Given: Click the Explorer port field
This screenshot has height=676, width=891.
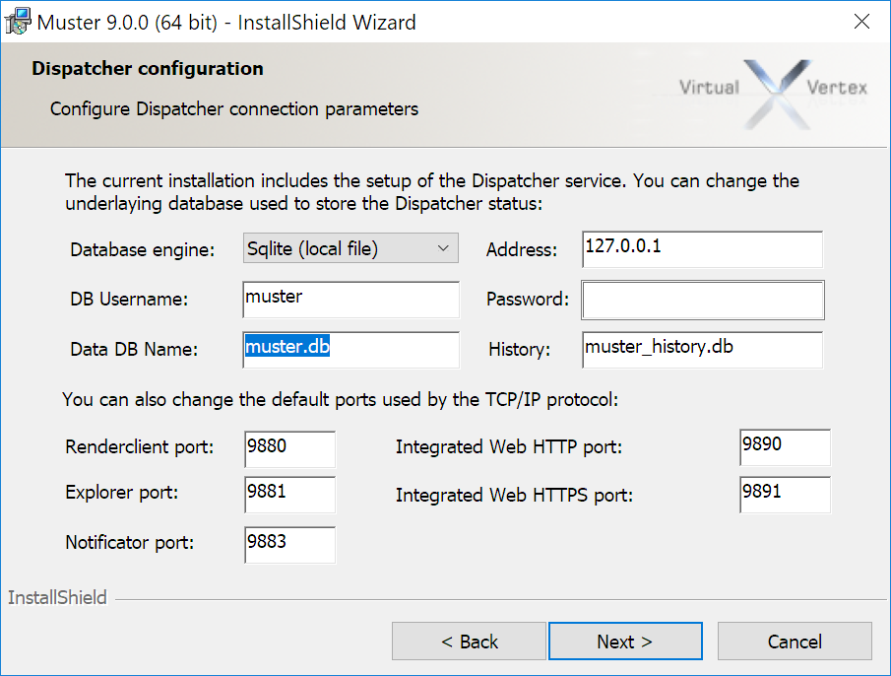Looking at the screenshot, I should pyautogui.click(x=289, y=494).
